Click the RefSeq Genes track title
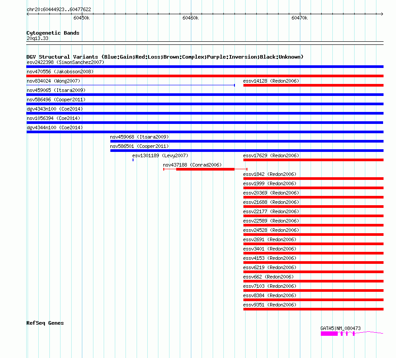This screenshot has height=358, width=396. click(x=45, y=323)
